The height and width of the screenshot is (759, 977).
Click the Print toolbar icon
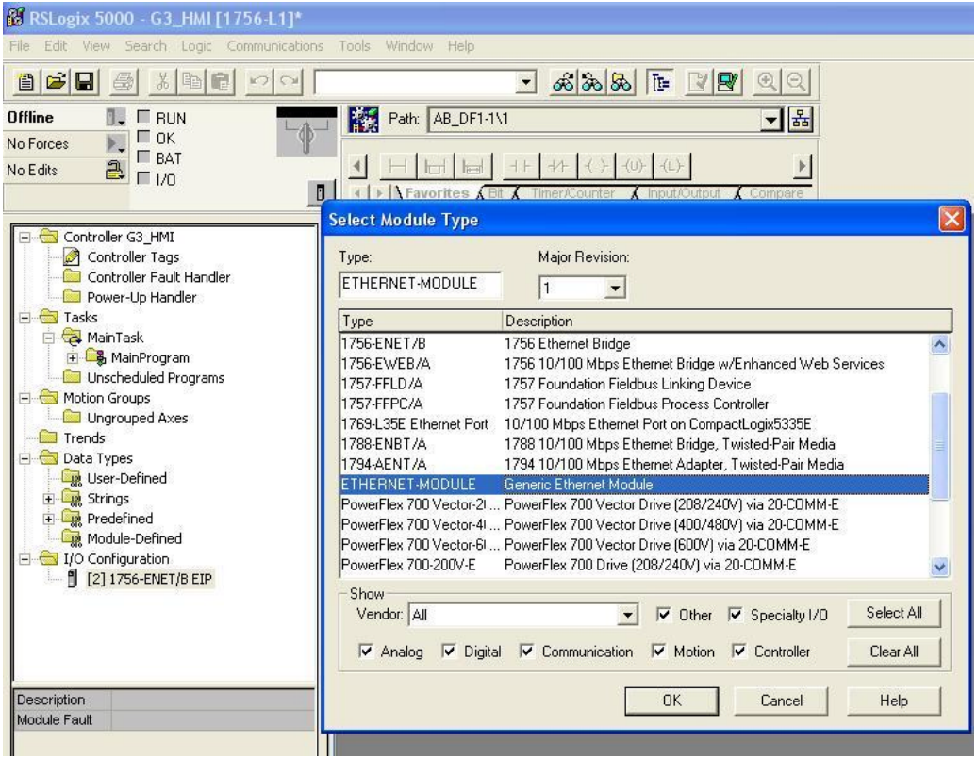[124, 82]
